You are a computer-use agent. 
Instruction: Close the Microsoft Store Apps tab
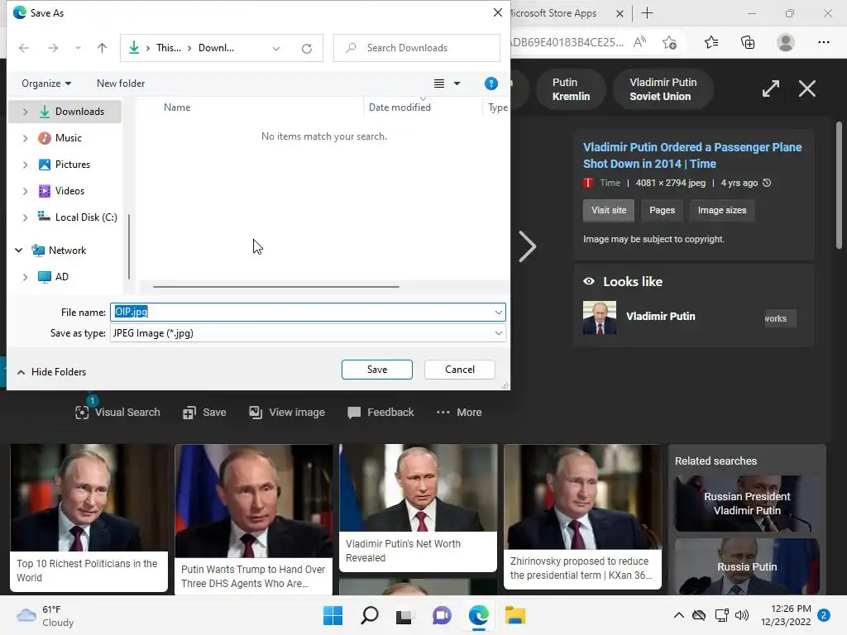(620, 13)
